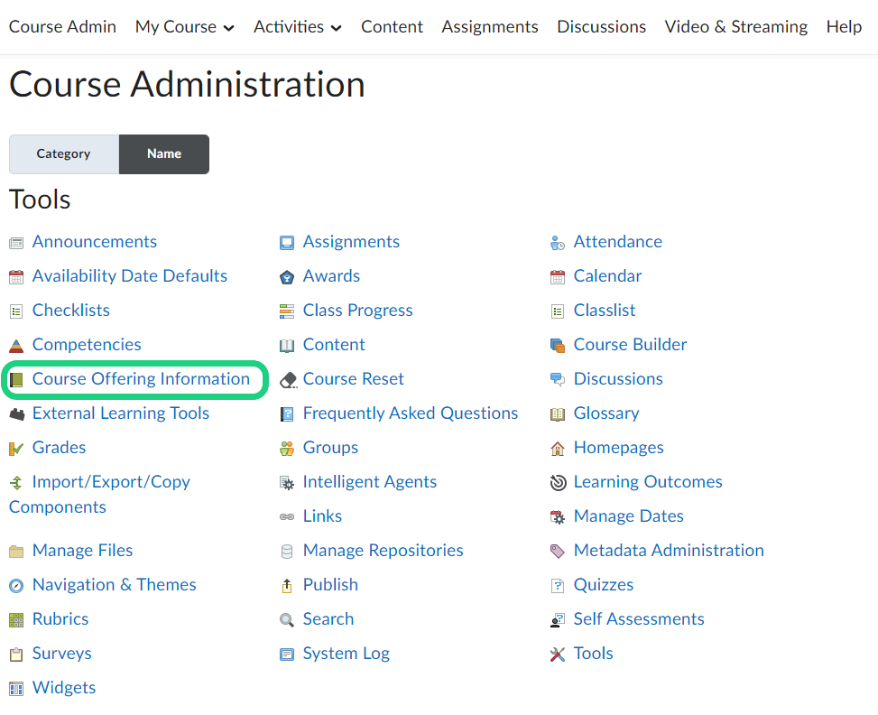The image size is (878, 715).
Task: Open Video & Streaming in navbar
Action: pyautogui.click(x=735, y=27)
